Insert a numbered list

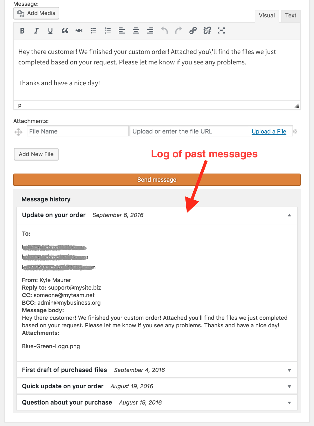108,31
